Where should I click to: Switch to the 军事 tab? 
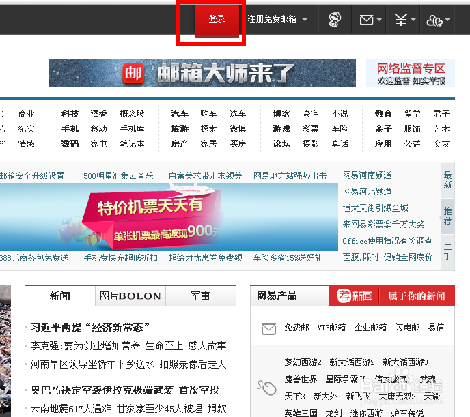click(201, 296)
